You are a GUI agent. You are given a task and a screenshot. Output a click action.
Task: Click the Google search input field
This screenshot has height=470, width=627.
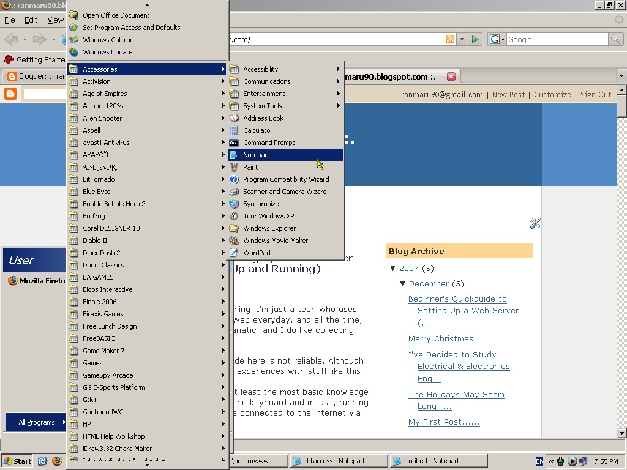pyautogui.click(x=557, y=39)
